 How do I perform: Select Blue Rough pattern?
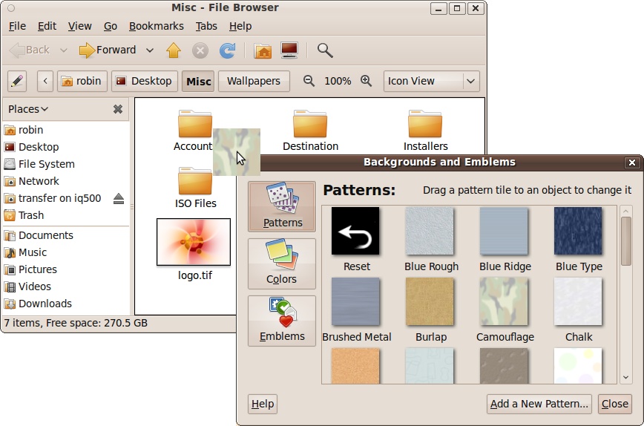(x=430, y=231)
